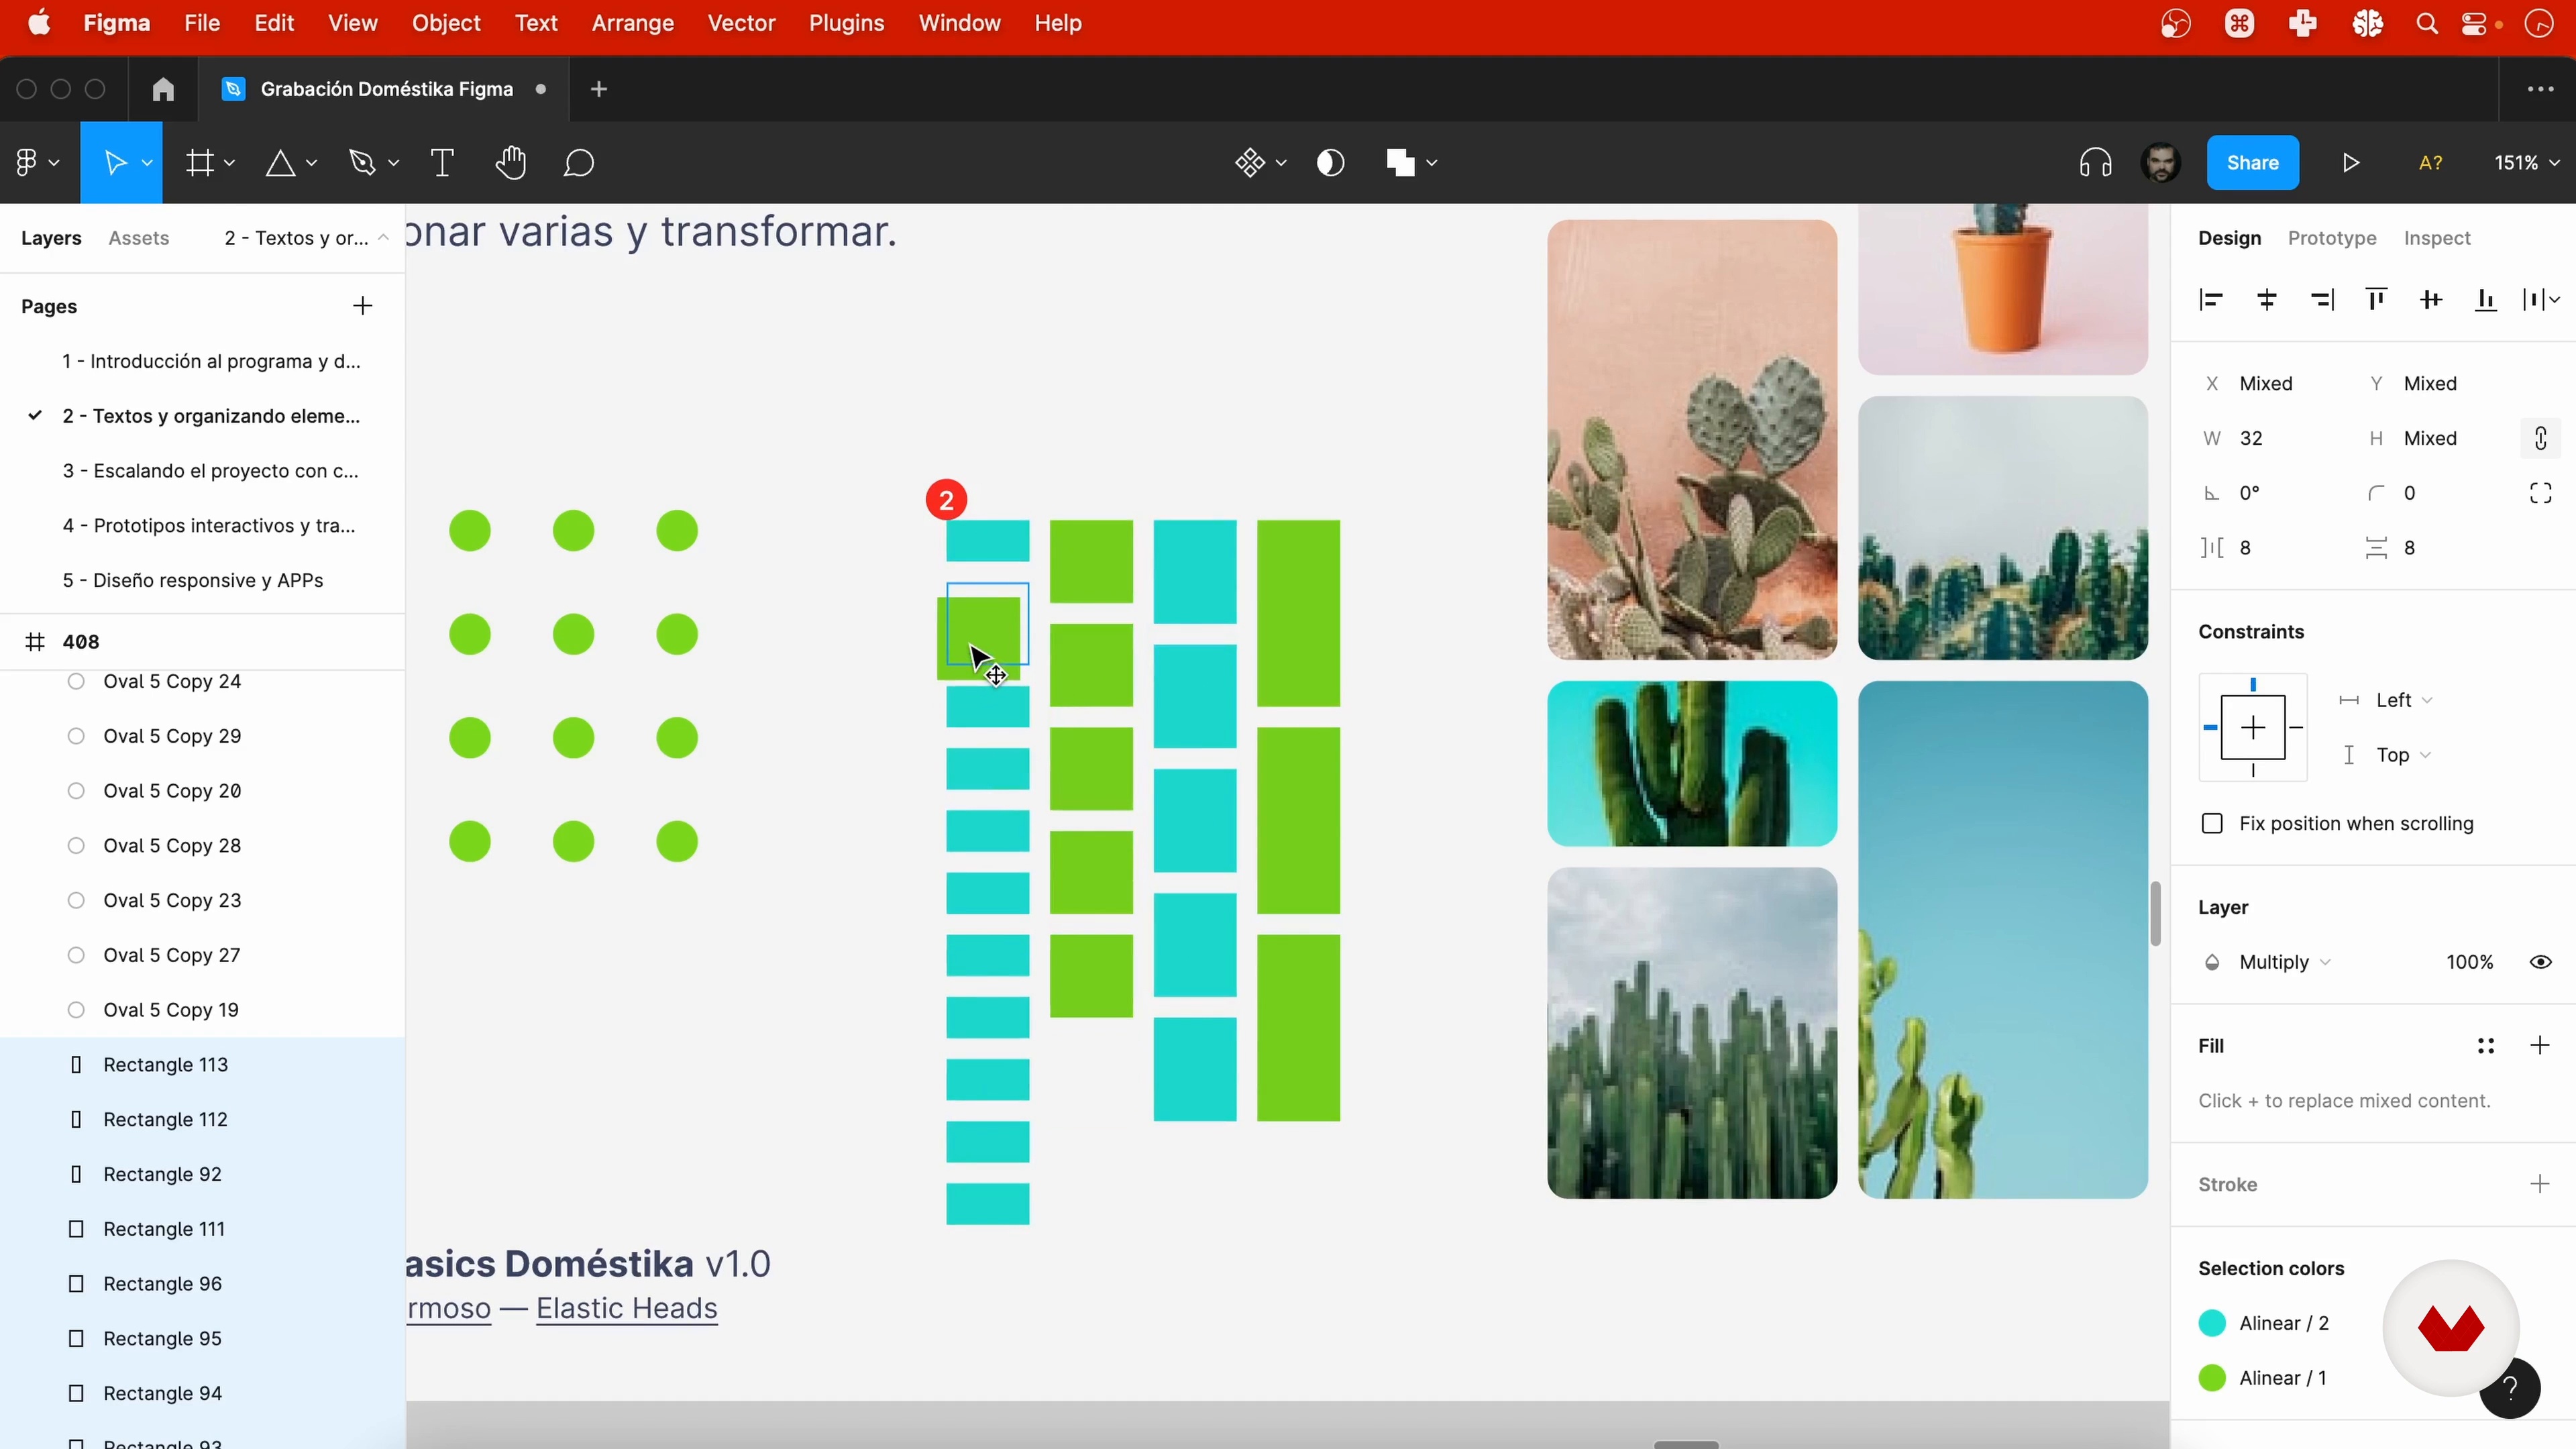Switch to the Inspect tab
Image resolution: width=2576 pixels, height=1449 pixels.
(x=2436, y=238)
